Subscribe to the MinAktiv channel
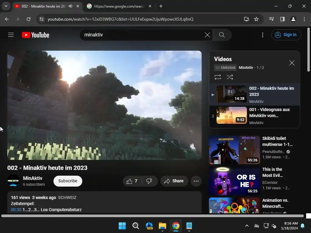 click(68, 181)
